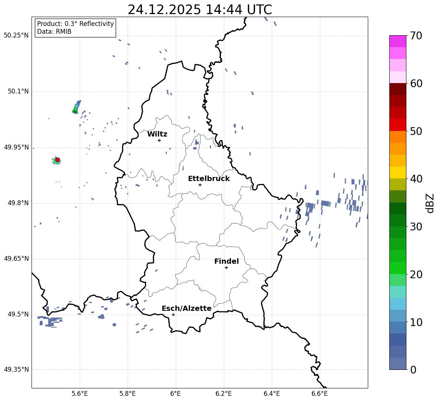Click the red dot radar echo
The image size is (439, 401).
(57, 160)
